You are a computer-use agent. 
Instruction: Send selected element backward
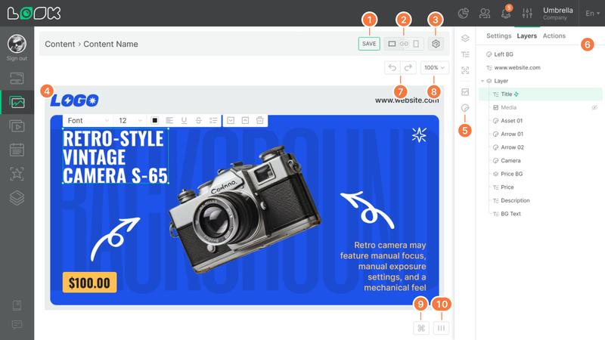231,121
